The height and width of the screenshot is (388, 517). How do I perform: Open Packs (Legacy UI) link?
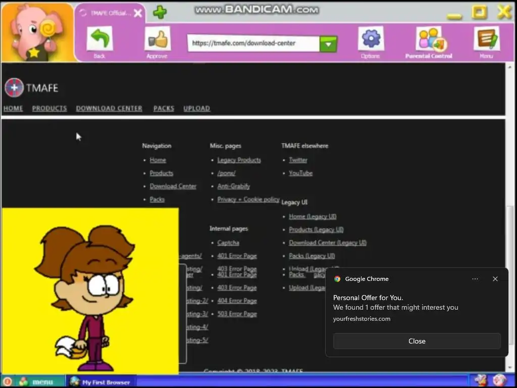tap(312, 256)
